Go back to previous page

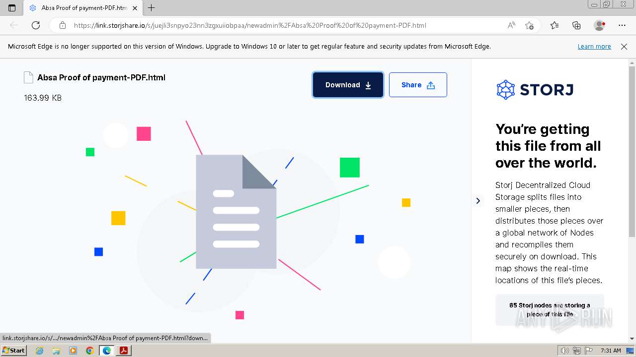click(x=14, y=25)
